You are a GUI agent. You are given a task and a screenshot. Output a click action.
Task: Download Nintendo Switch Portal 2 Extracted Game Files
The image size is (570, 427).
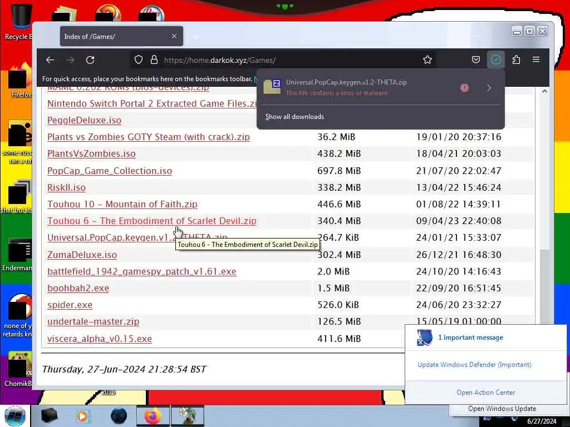[152, 103]
